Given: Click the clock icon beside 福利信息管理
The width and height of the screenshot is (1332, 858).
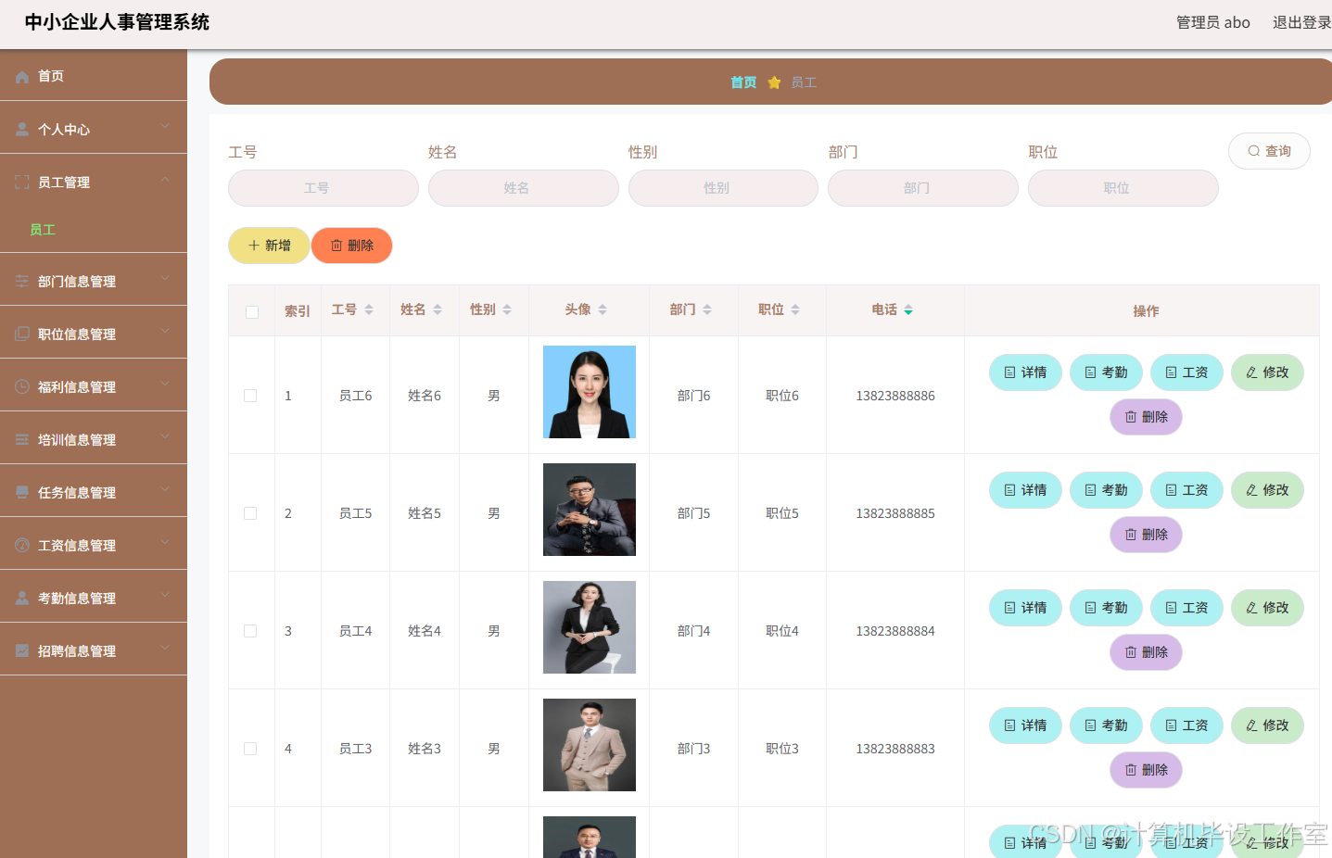Looking at the screenshot, I should [22, 387].
